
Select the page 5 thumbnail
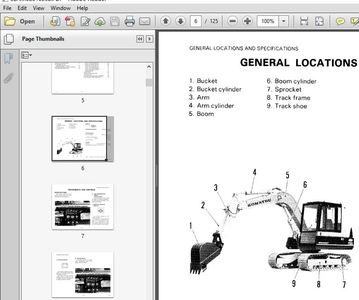tap(83, 78)
